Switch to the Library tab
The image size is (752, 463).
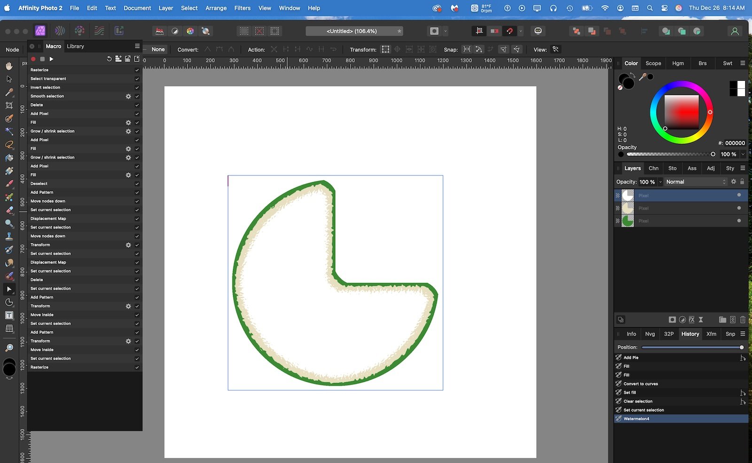(x=75, y=46)
